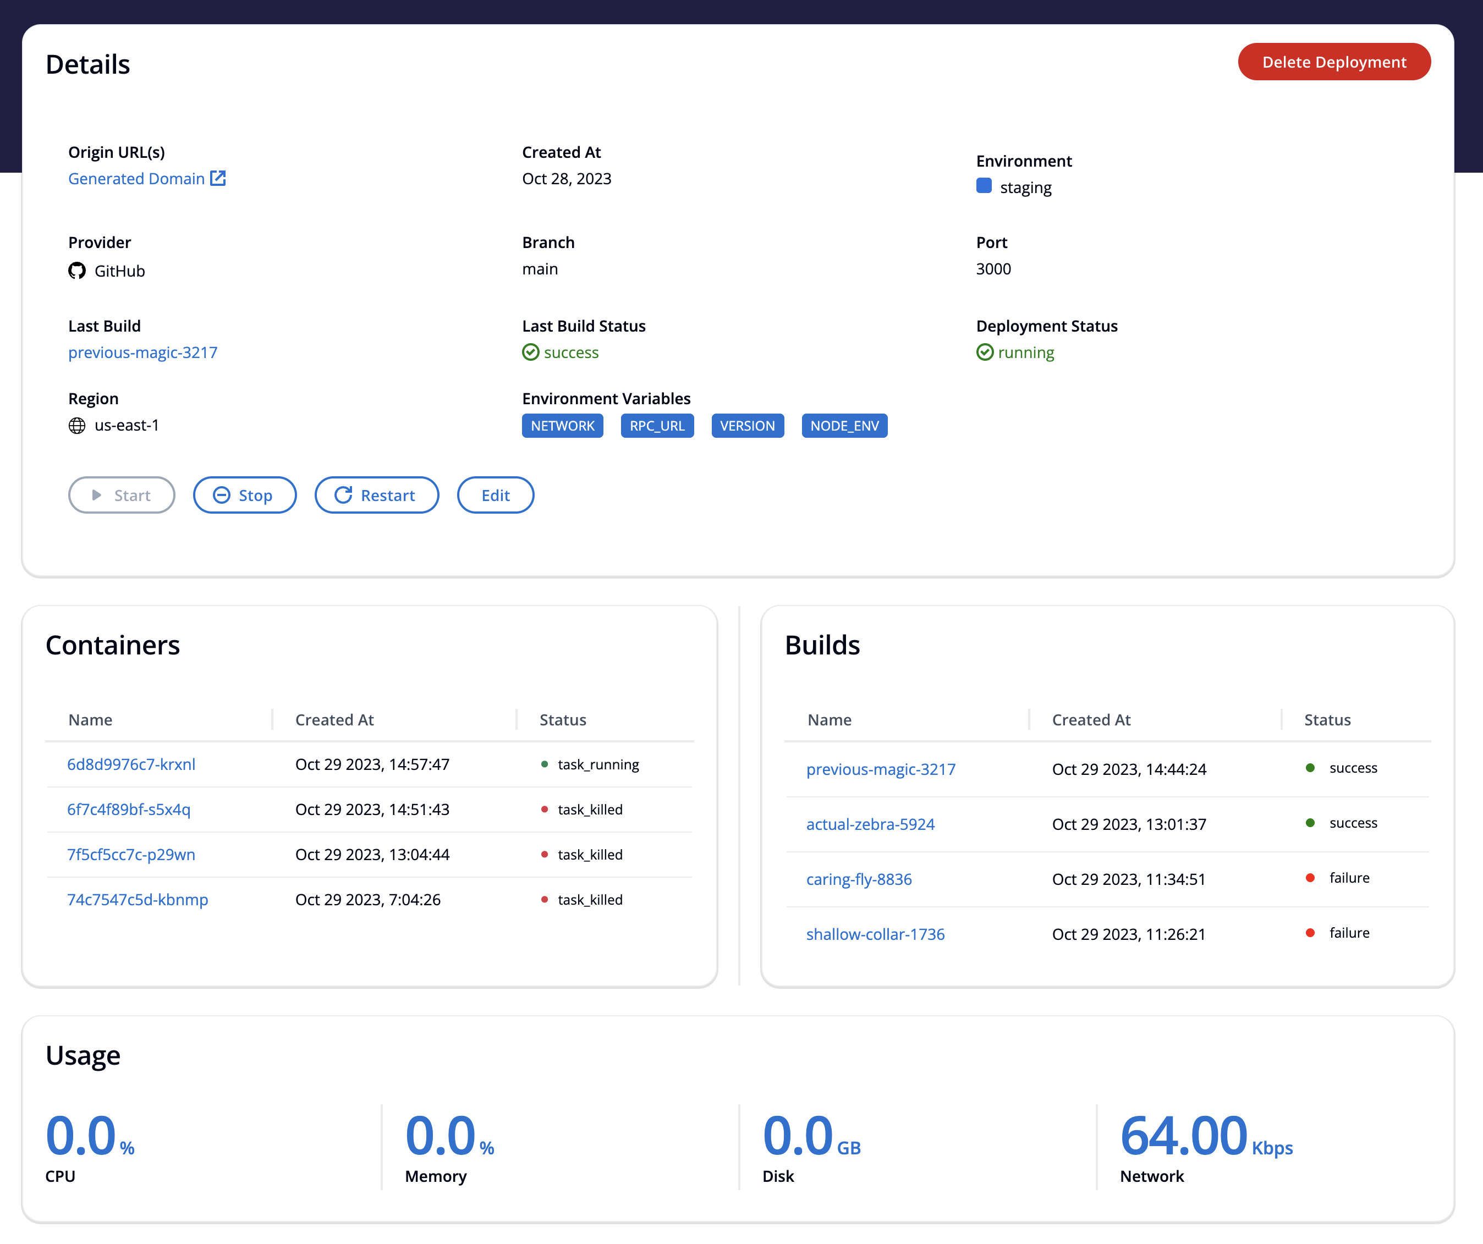
Task: Click the red status dot for 7f5cf5cc7c-p29wn
Action: click(545, 854)
